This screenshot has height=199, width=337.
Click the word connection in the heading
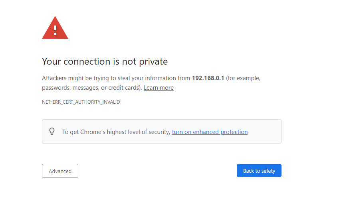(85, 61)
